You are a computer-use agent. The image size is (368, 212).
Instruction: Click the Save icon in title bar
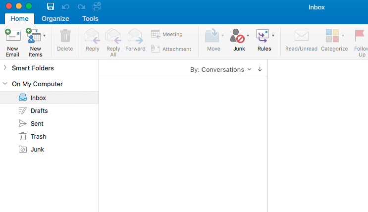click(x=51, y=6)
